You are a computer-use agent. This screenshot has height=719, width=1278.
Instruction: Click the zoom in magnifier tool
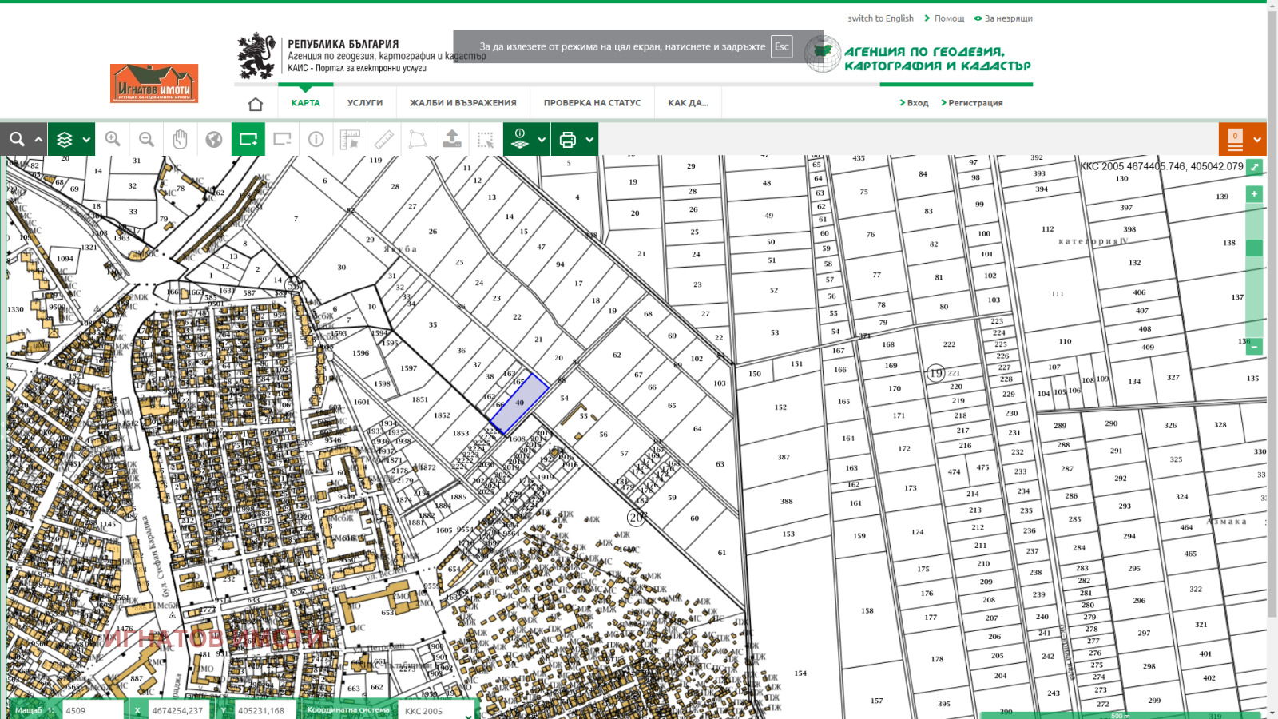(x=113, y=139)
